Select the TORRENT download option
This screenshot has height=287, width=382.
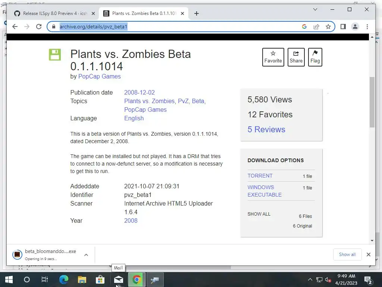point(260,176)
